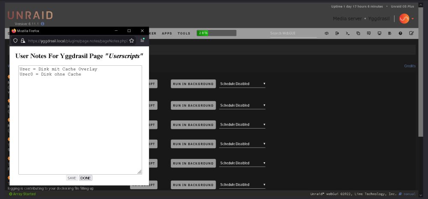Open the system Log icon

[x=390, y=33]
